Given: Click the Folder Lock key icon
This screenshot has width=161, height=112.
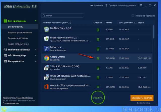Looking at the screenshot, I should click(47, 49).
